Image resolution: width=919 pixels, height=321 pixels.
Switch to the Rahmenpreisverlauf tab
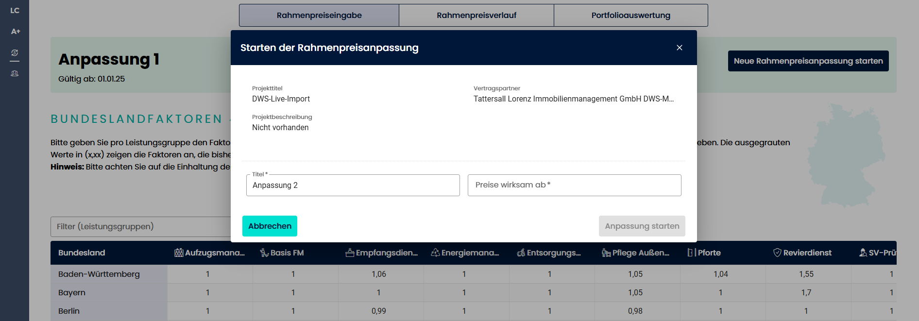(476, 16)
